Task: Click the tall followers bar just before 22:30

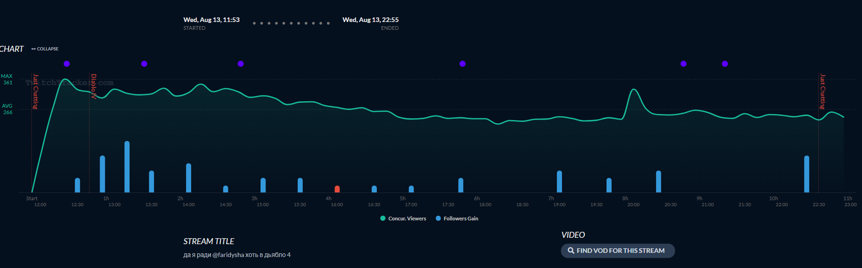Action: tap(807, 174)
